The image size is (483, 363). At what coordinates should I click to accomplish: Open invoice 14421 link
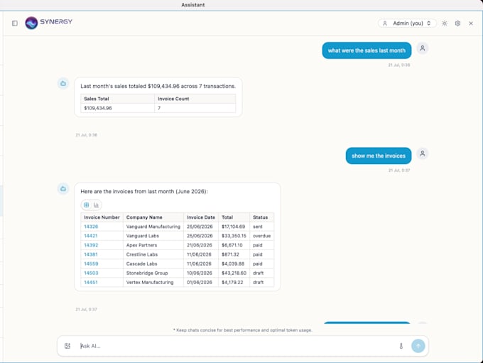pos(91,236)
